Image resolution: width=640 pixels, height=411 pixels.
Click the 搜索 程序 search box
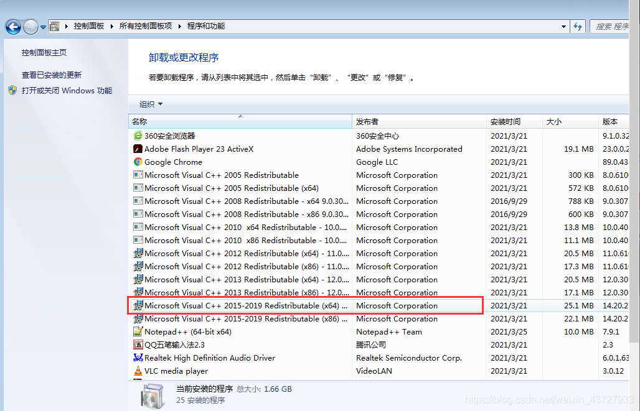click(609, 27)
